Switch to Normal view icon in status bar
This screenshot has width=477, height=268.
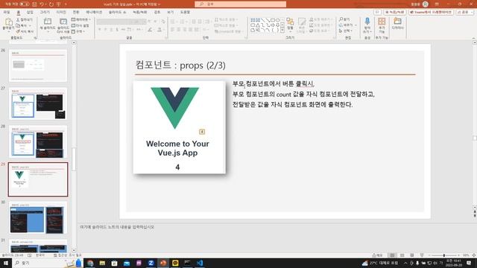click(392, 255)
